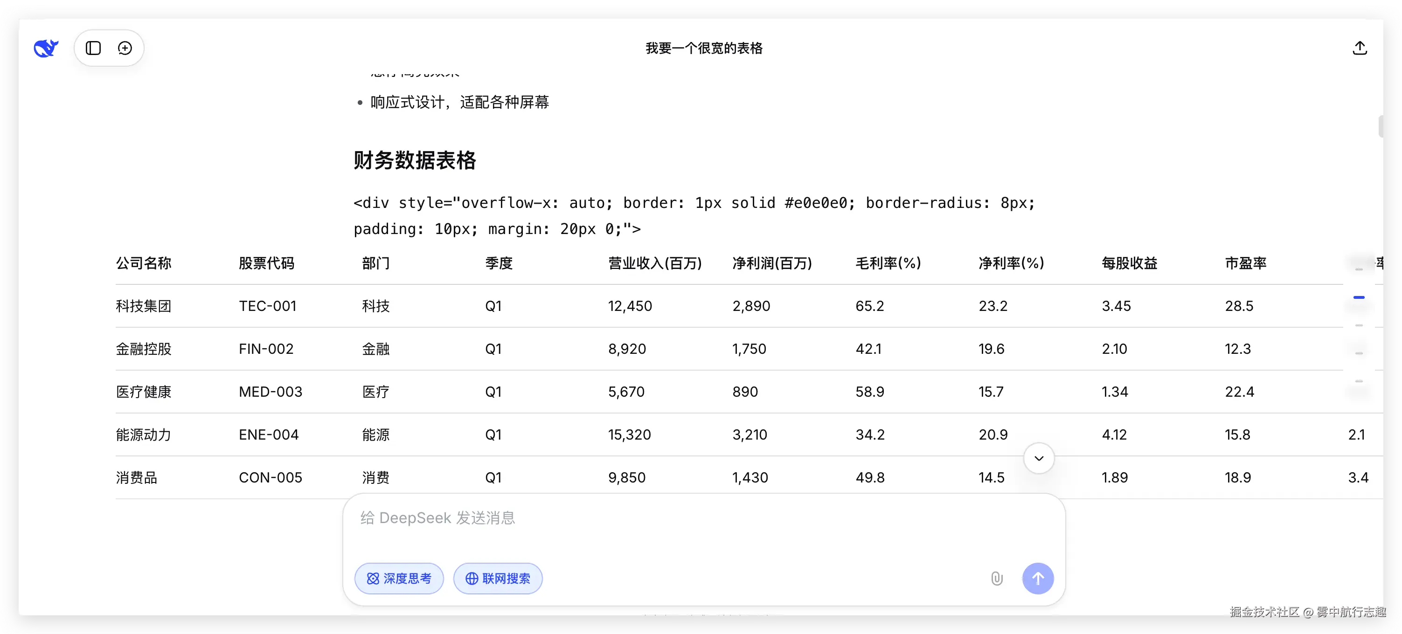Click the blue active message navigation marker
This screenshot has height=634, width=1402.
(1359, 298)
